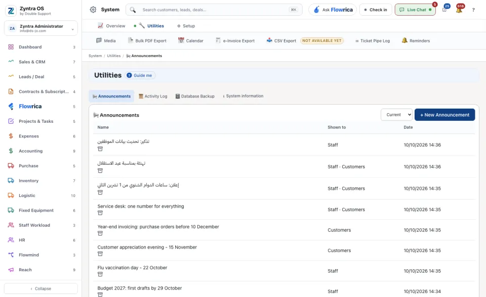Screen dimensions: 486x297
Task: Open the tasks checklist icon with badge 25
Action: 444,10
